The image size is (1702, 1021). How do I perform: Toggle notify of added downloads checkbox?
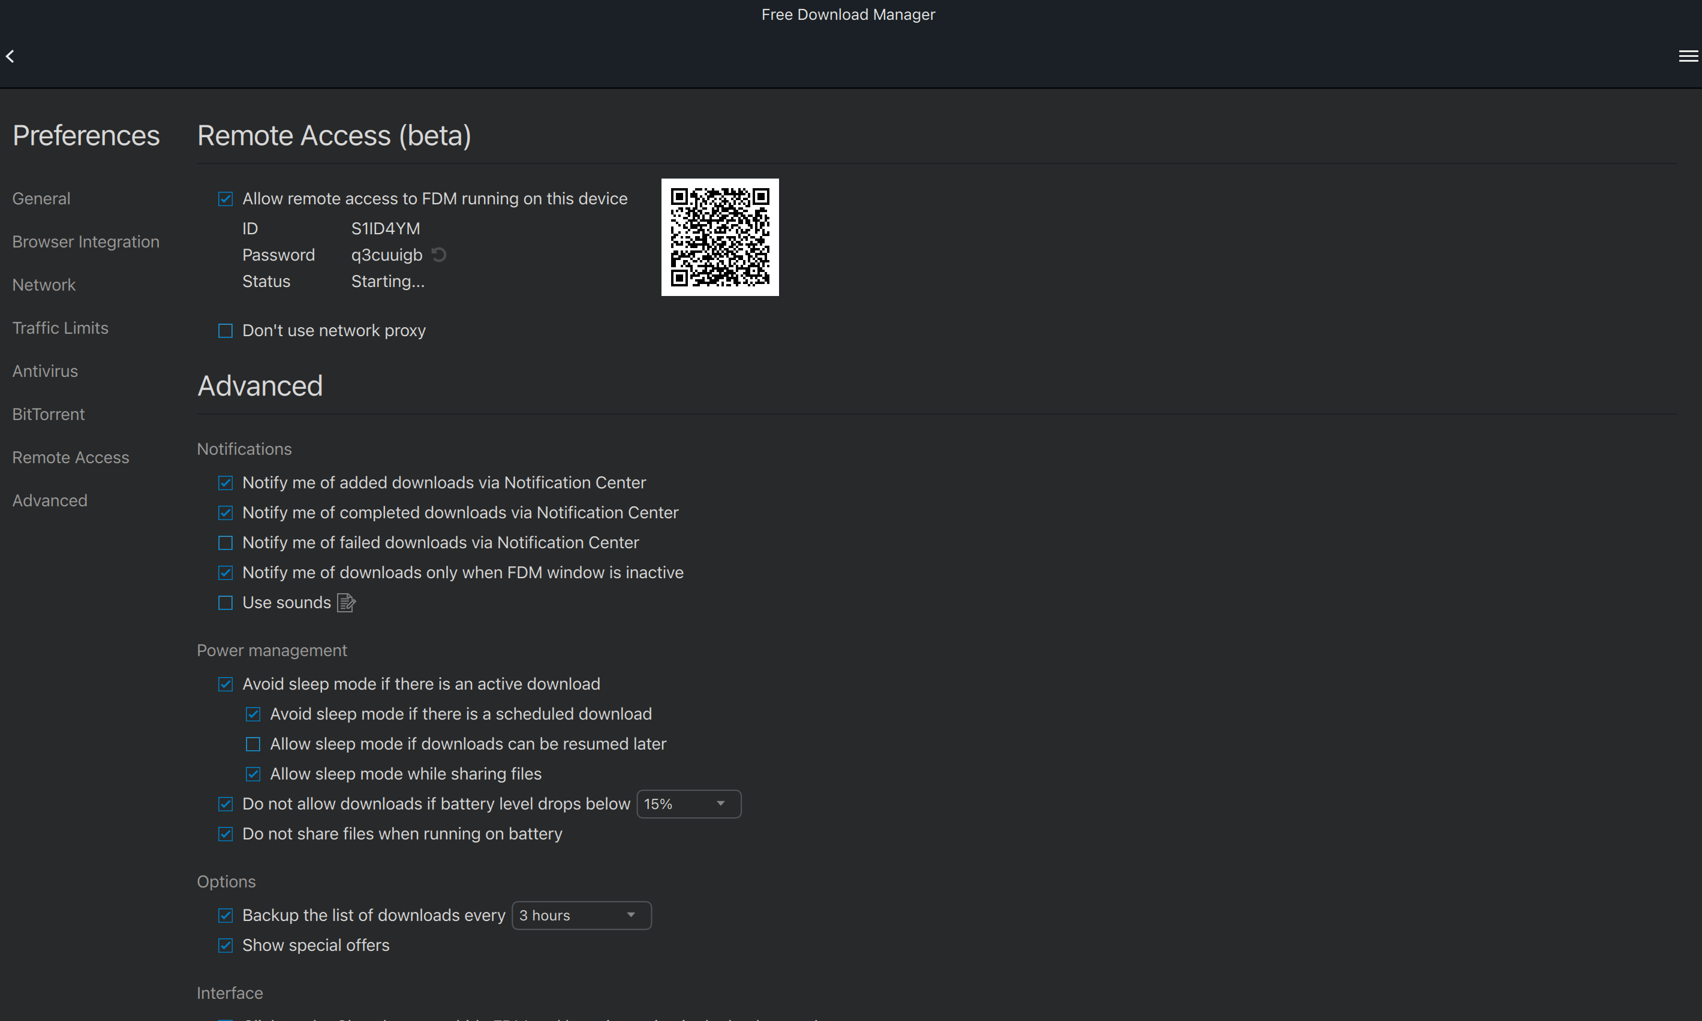tap(225, 483)
